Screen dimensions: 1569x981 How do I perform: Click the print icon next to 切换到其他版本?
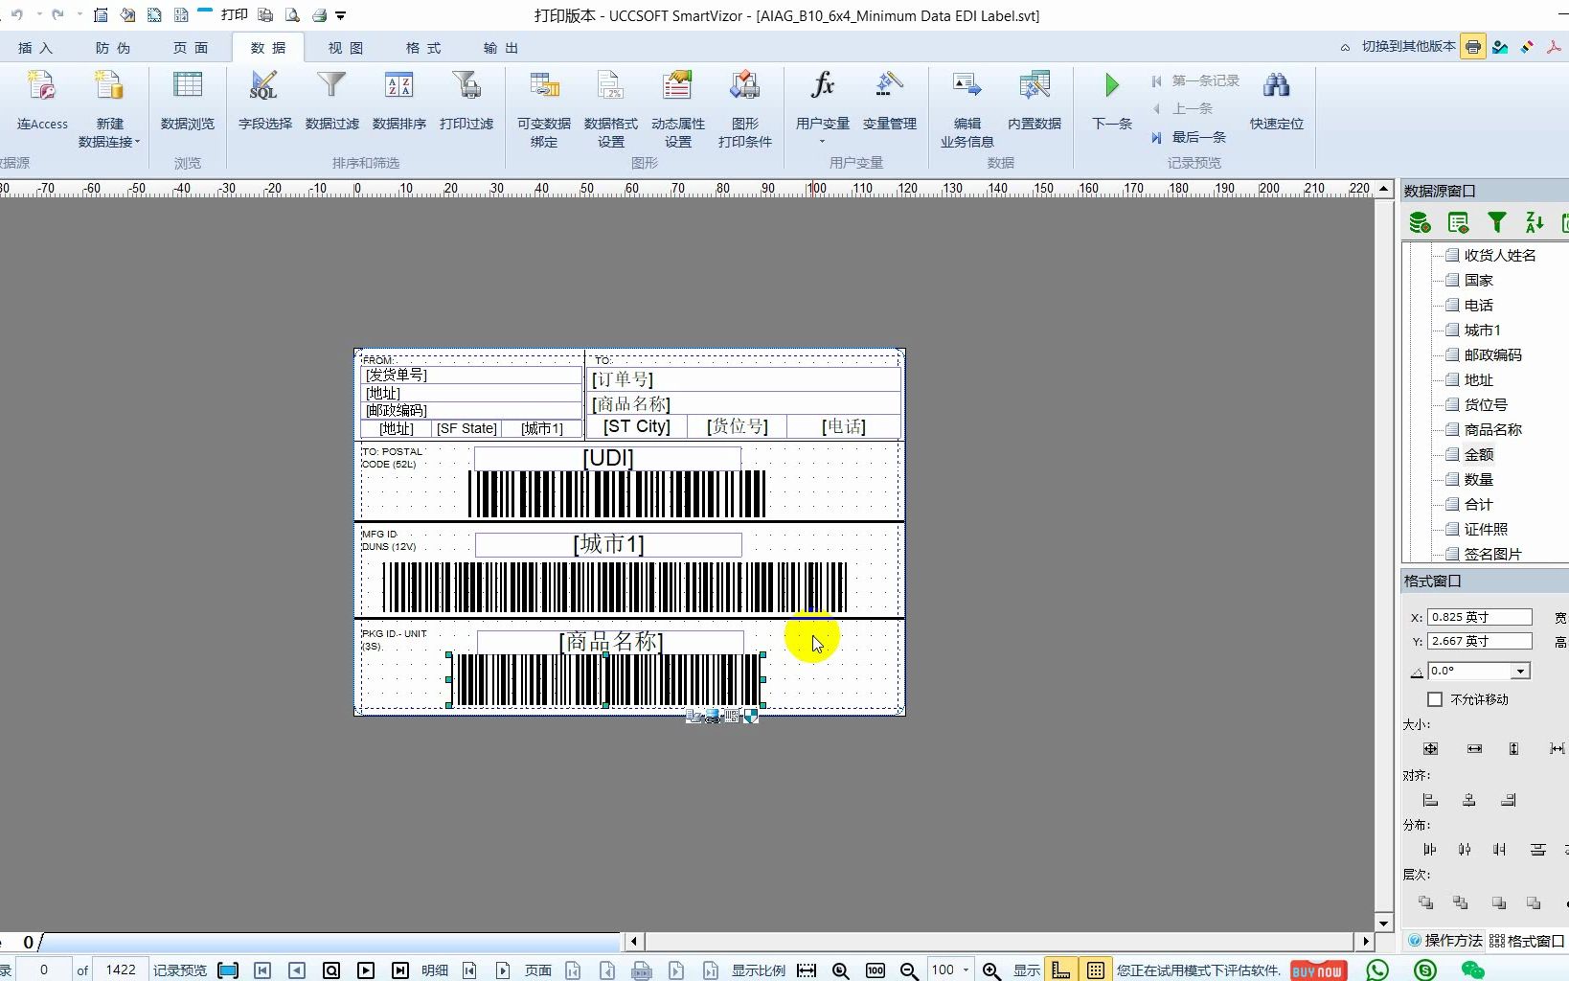1473,46
